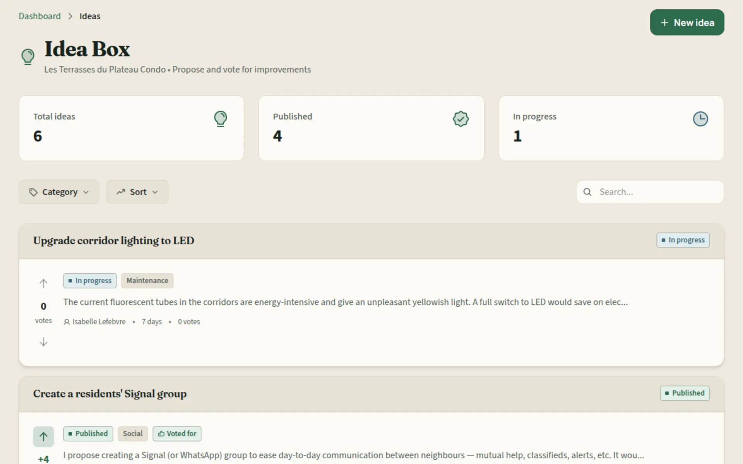The width and height of the screenshot is (743, 464).
Task: Click the lightbulb icon in Total ideas card
Action: (x=221, y=119)
